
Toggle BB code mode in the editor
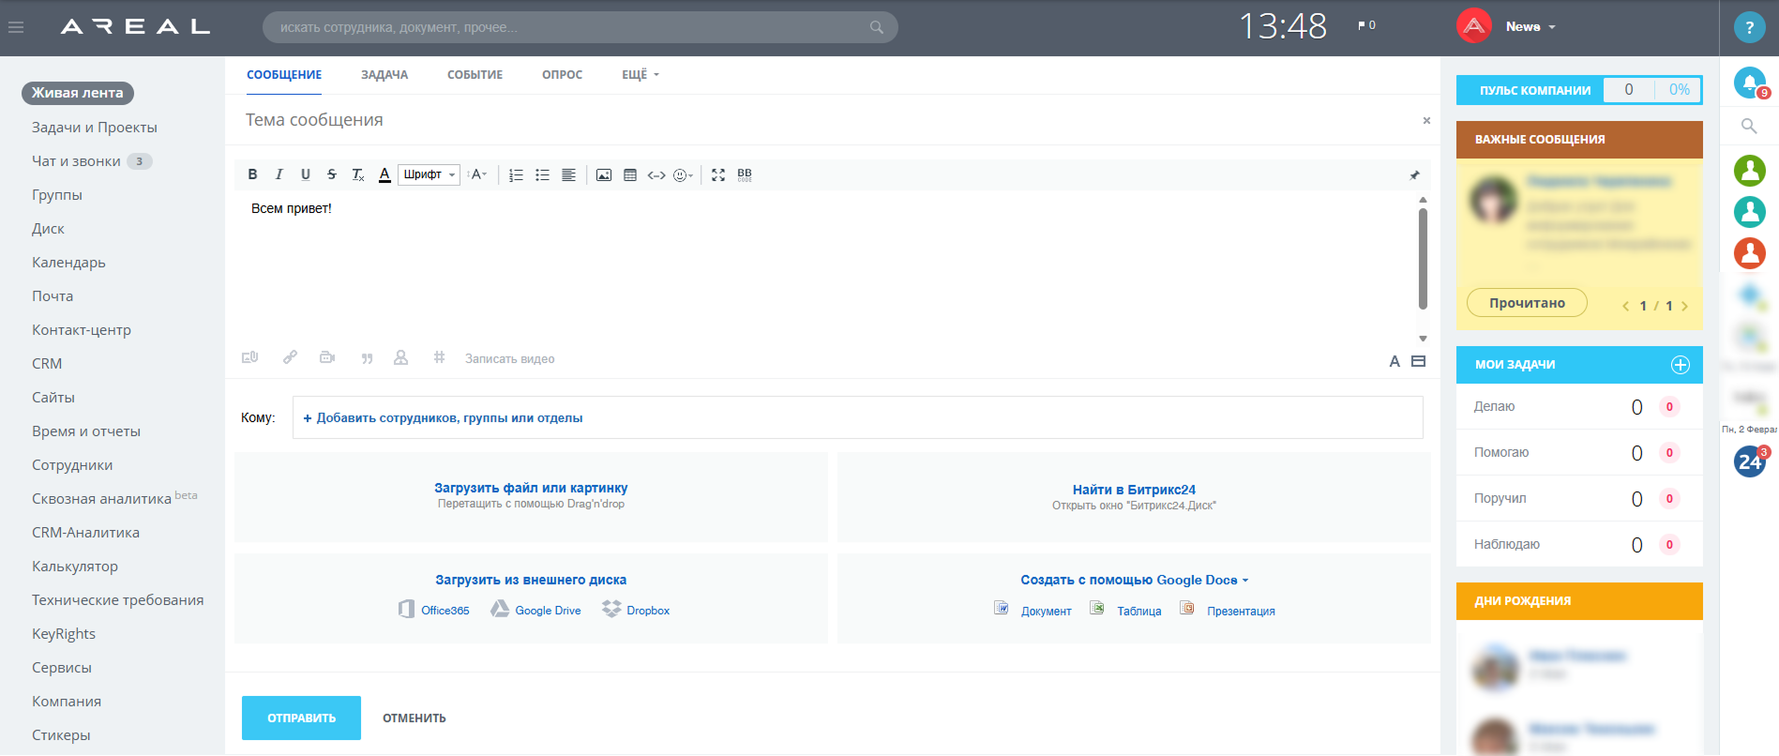[x=745, y=175]
